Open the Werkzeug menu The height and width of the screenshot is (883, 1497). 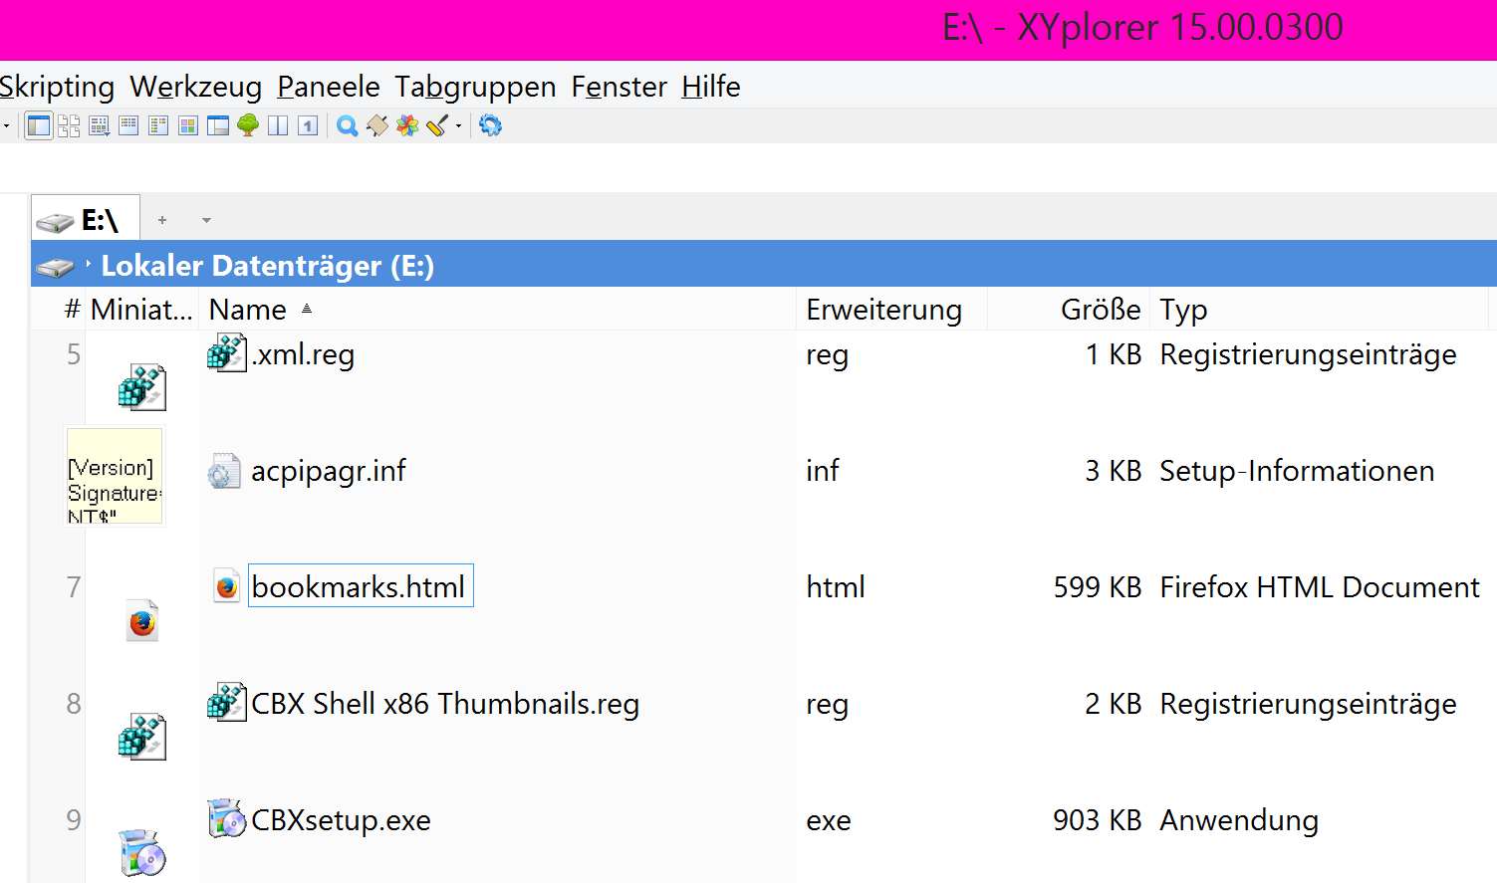(x=196, y=87)
